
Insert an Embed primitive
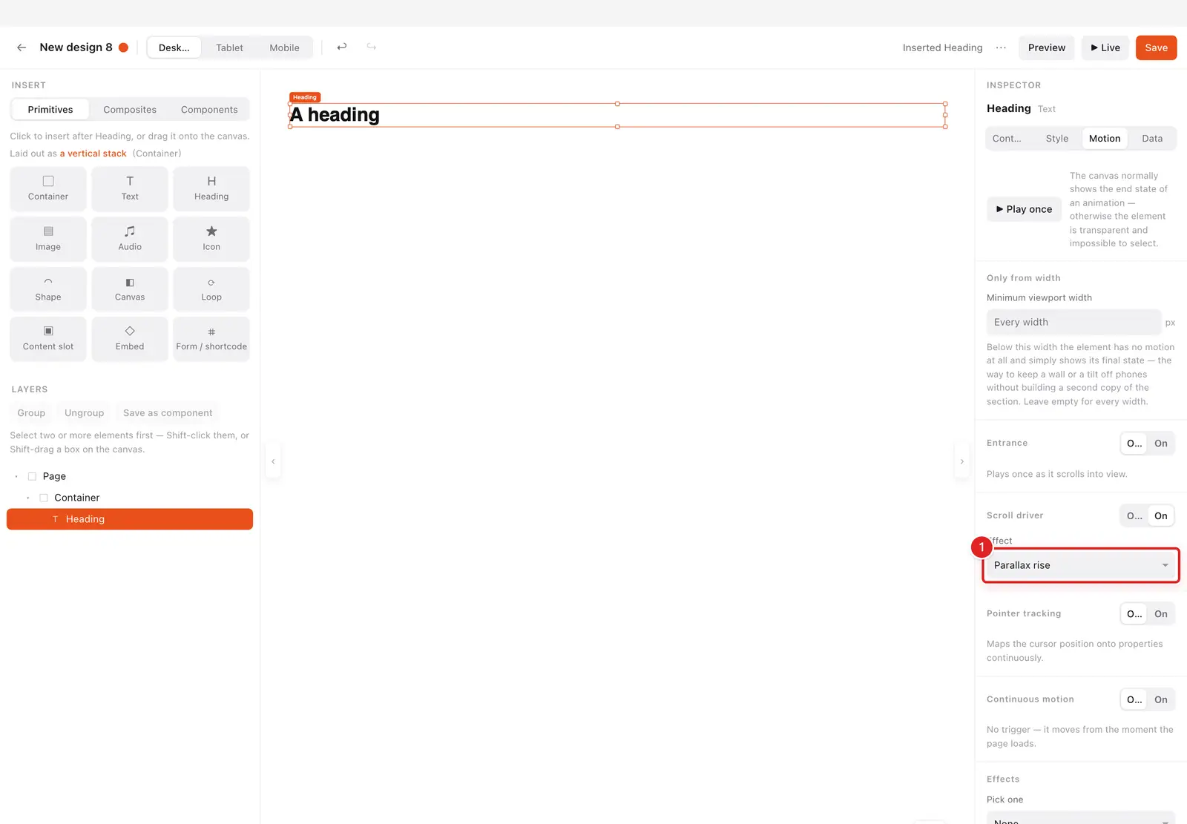click(x=130, y=339)
